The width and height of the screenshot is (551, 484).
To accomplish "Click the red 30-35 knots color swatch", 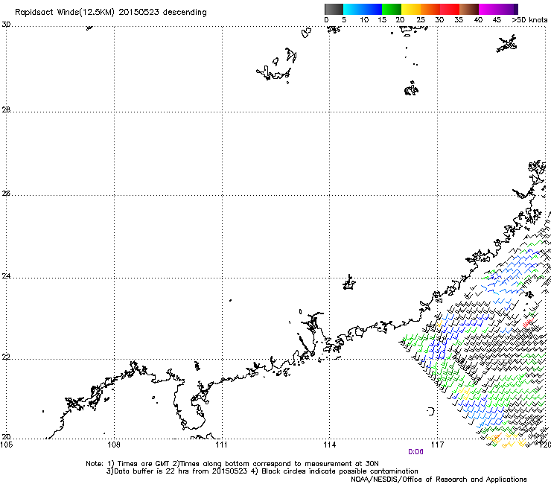I will tap(450, 9).
